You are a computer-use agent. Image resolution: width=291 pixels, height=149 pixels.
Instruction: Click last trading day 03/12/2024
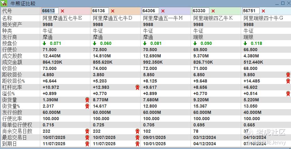(x=205, y=137)
